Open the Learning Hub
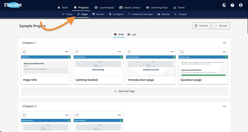Image resolution: width=248 pixels, height=132 pixels. point(156,8)
